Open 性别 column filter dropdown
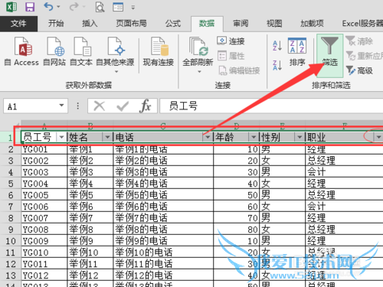 (300, 137)
